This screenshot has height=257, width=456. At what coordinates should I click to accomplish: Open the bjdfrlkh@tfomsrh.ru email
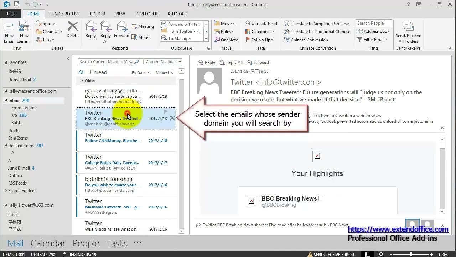[126, 185]
